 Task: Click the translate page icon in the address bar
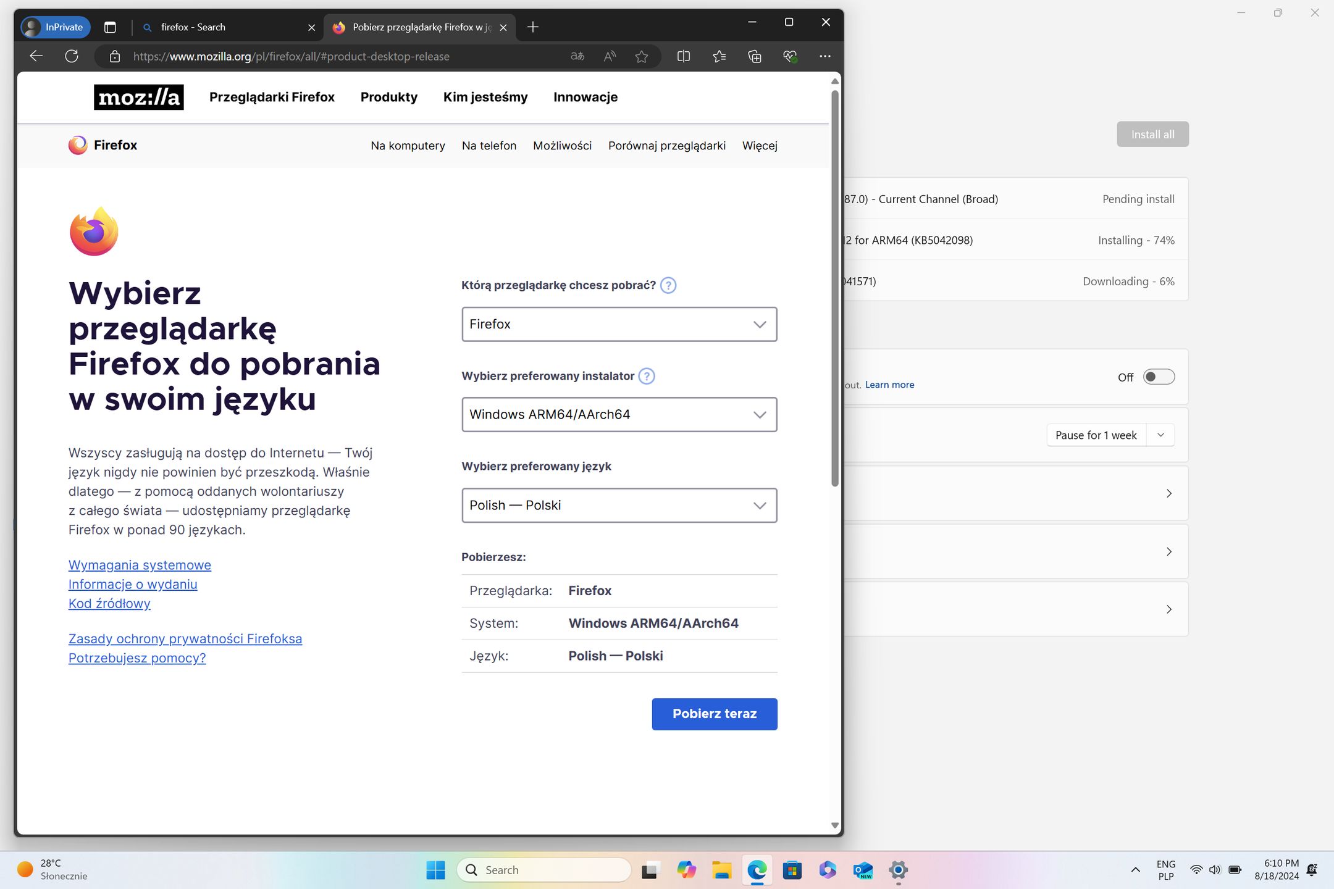577,56
